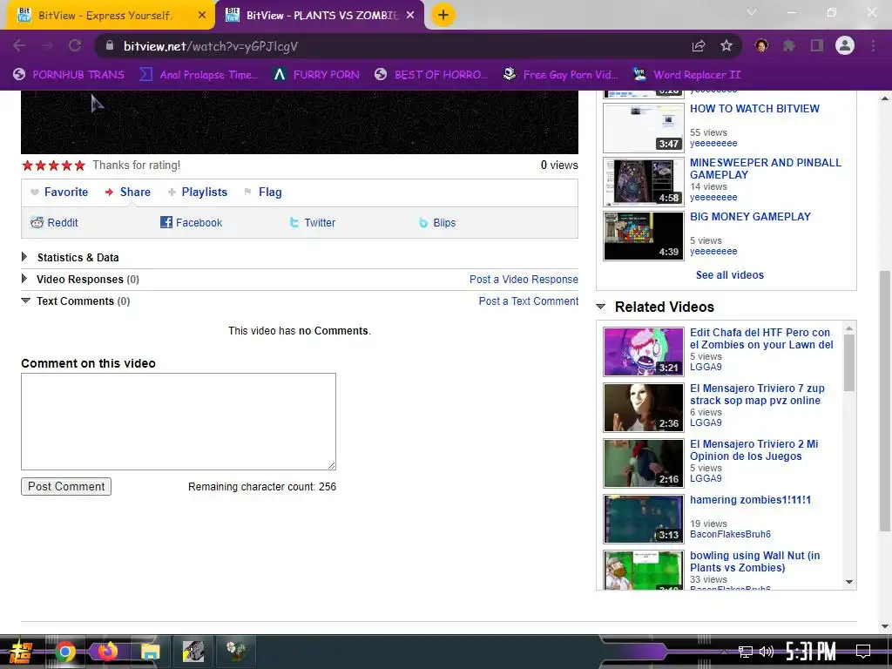Open HOW TO WATCH BITVIEW video link
This screenshot has width=892, height=669.
754,109
